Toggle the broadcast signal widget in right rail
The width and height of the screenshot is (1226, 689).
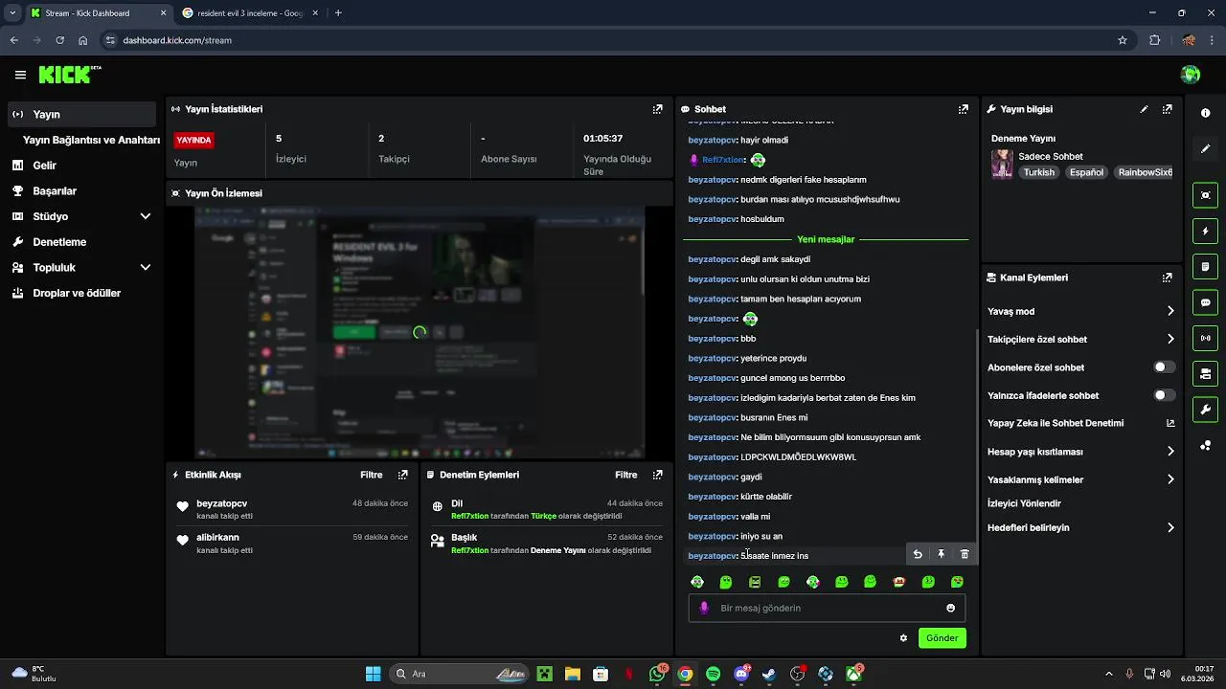(1205, 338)
